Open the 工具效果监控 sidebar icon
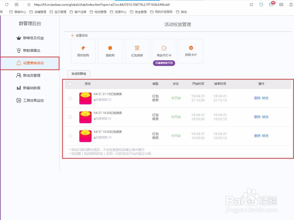 (x=18, y=100)
